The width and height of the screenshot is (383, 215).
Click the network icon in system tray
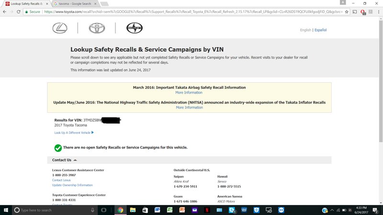click(338, 210)
